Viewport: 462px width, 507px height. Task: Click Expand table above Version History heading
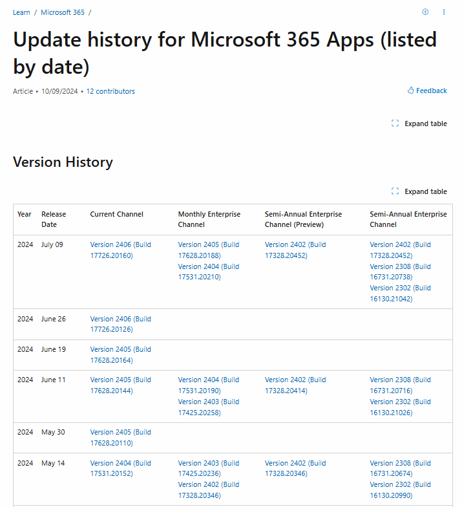click(x=419, y=124)
